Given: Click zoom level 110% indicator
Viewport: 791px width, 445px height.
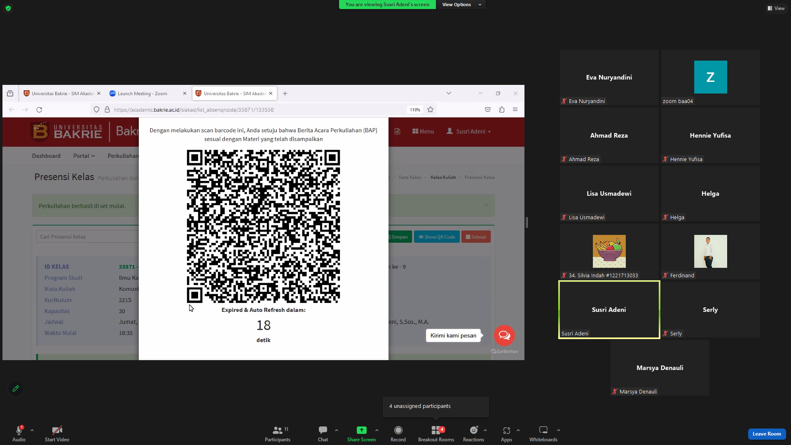Looking at the screenshot, I should [x=415, y=110].
